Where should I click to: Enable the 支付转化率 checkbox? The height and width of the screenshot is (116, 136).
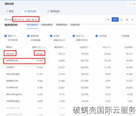coord(6,40)
